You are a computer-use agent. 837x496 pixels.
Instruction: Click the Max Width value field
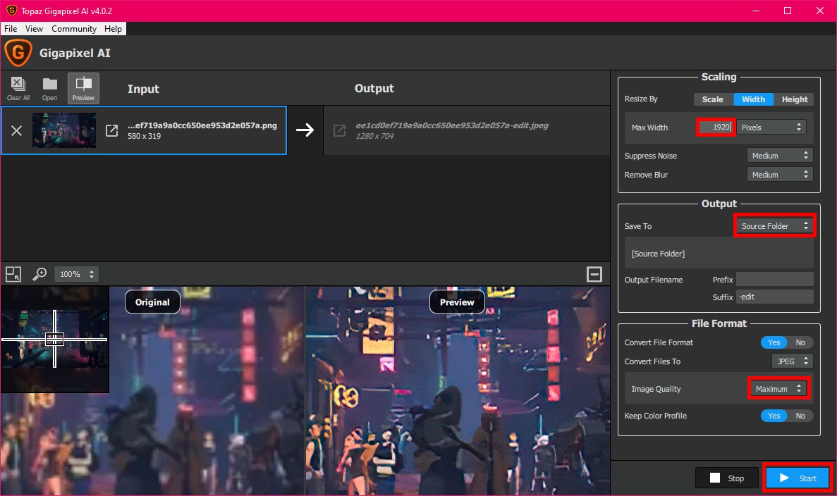[x=716, y=127]
